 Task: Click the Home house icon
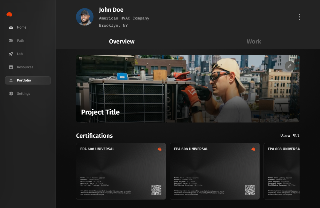11,27
